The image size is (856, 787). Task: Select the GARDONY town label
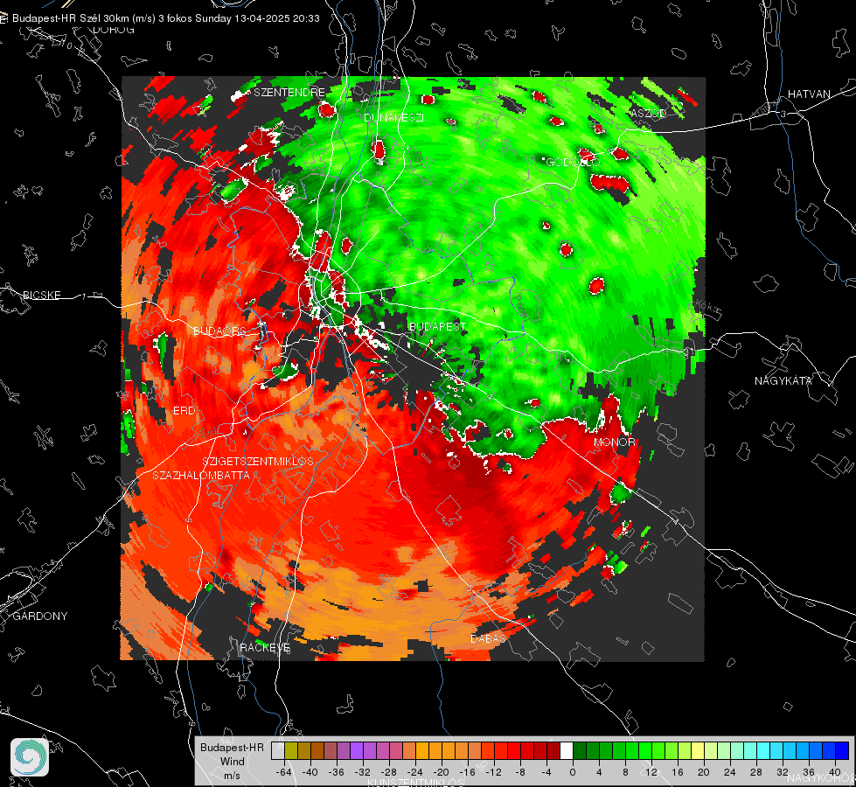tap(40, 616)
